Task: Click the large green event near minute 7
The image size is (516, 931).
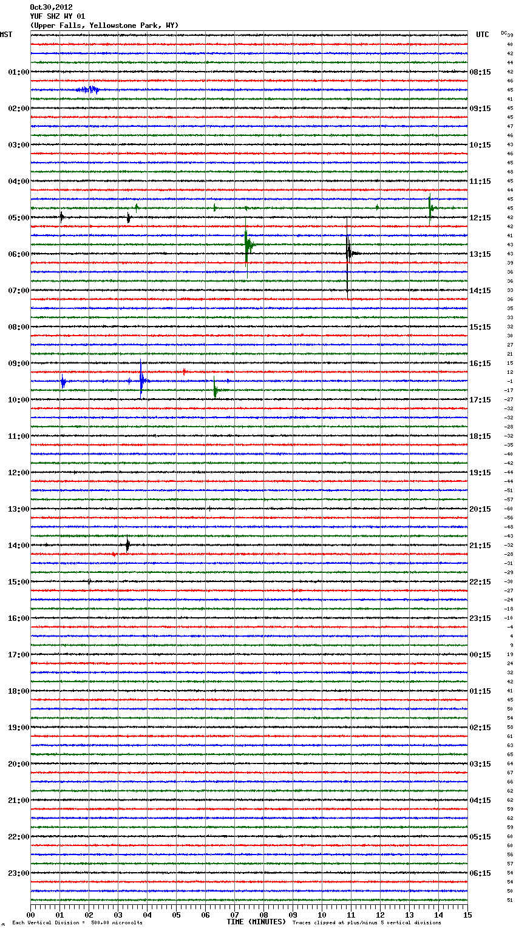Action: coord(246,245)
